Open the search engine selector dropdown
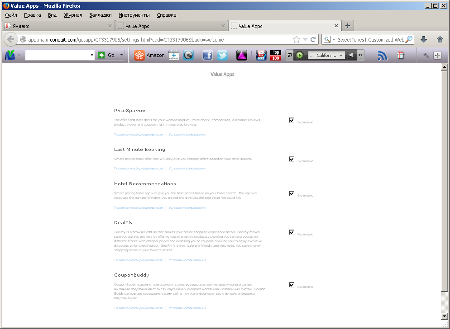Screen dimensions: 450x329 329,40
